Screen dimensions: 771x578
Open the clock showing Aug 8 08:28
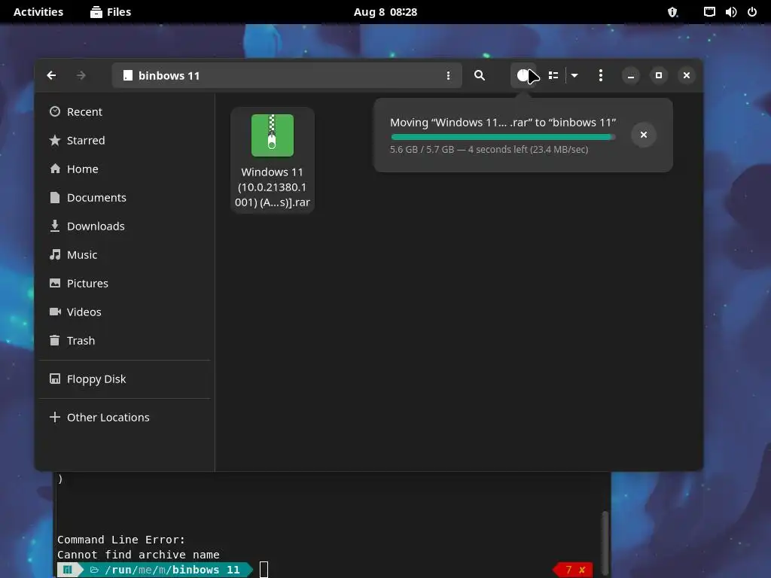coord(385,12)
